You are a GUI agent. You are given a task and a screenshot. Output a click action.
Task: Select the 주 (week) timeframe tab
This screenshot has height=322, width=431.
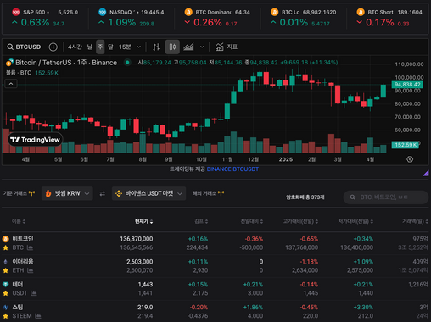[100, 47]
